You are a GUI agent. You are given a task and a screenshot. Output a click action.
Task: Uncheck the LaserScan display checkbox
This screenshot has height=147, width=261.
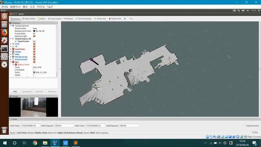(x=34, y=49)
